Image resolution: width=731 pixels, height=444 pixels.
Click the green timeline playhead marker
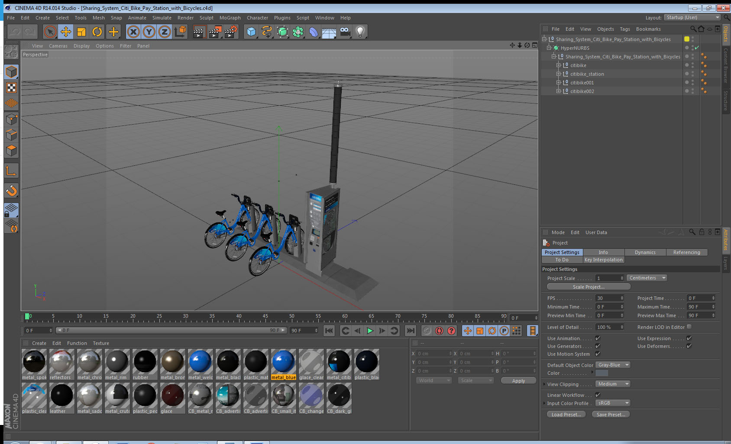pyautogui.click(x=27, y=316)
